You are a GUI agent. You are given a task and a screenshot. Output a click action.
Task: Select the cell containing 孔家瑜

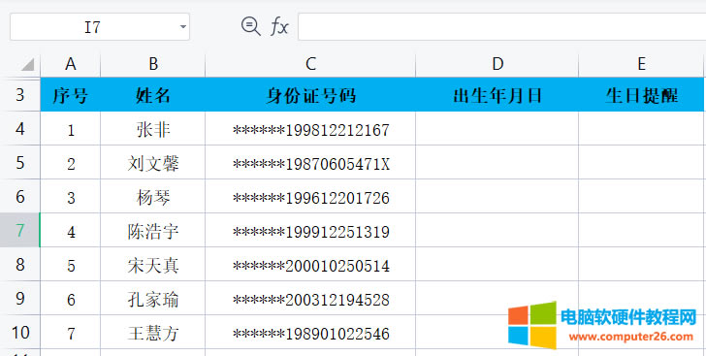(153, 299)
